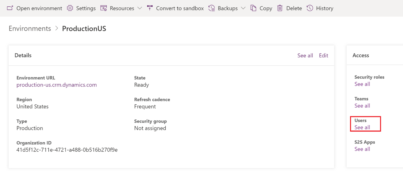Viewport: 403px width, 171px height.
Task: Click the Delete trash icon
Action: click(x=280, y=8)
